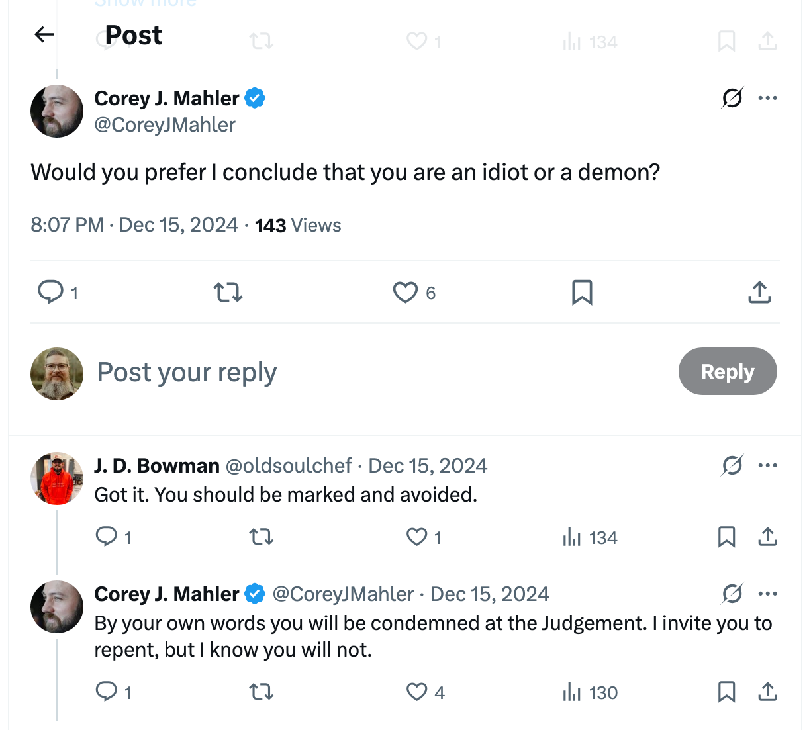809x730 pixels.
Task: Repost J. D. Bowman's reply
Action: click(x=261, y=537)
